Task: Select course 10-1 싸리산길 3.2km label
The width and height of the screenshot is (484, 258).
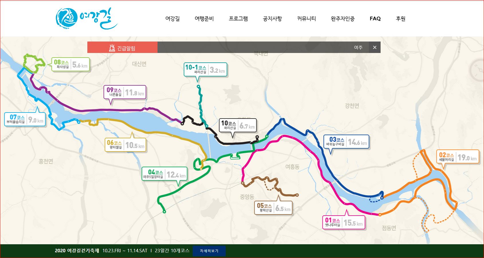Action: click(x=205, y=70)
